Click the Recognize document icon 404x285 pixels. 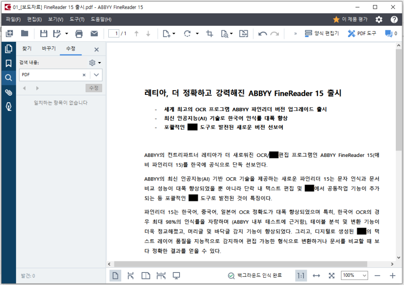point(225,34)
